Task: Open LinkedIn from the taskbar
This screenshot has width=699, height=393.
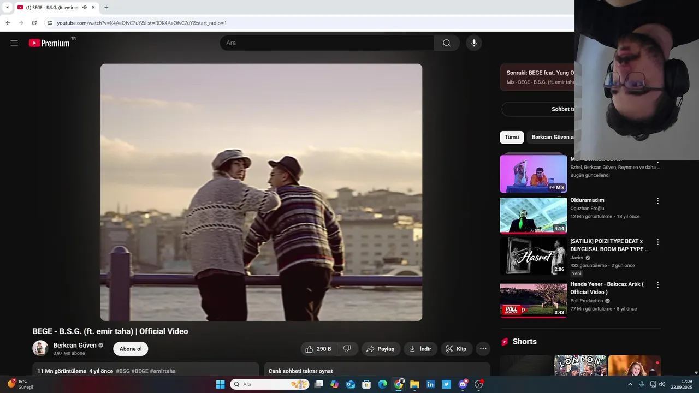Action: 431,384
